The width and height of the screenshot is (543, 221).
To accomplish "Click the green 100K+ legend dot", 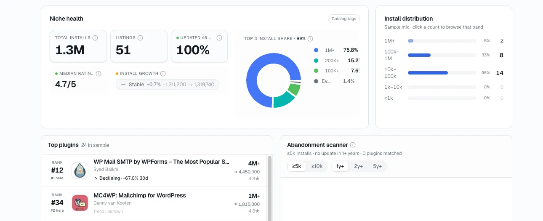I will (316, 71).
